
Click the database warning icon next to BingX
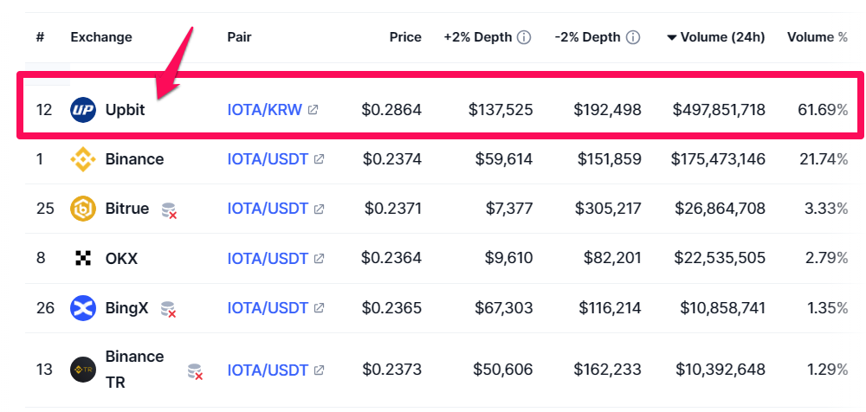[169, 308]
